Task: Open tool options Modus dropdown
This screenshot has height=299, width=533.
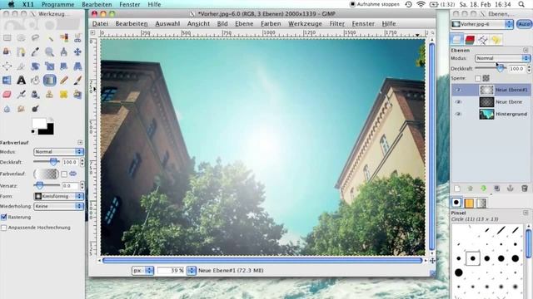Action: coord(58,151)
